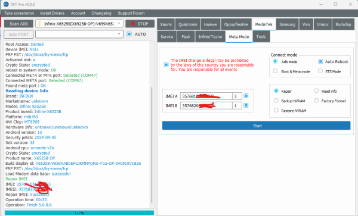Tick the IMEI legal disclaimer checkbox

pos(166,65)
